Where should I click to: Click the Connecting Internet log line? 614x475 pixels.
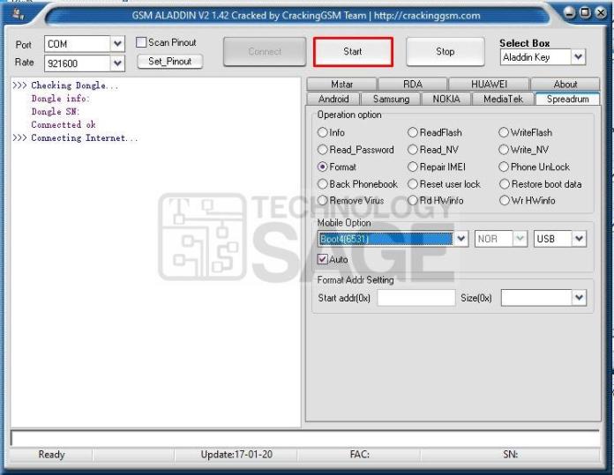point(75,138)
